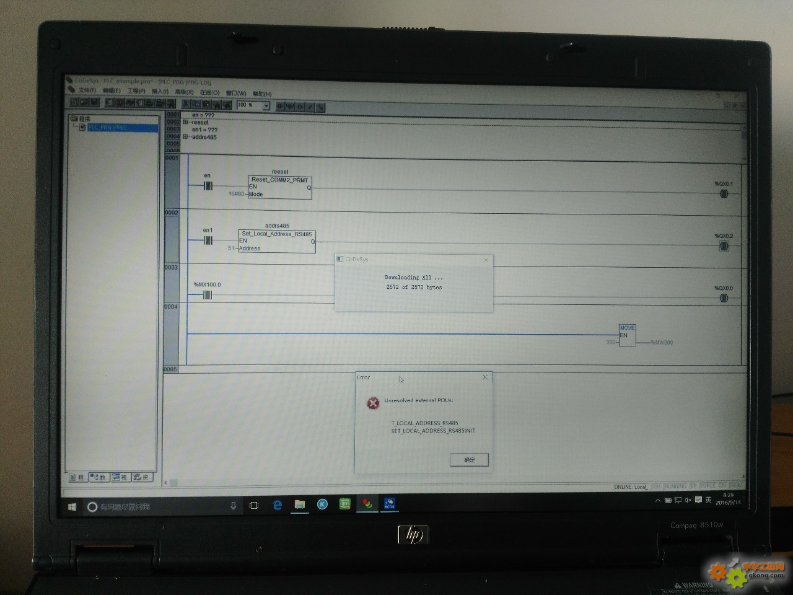The width and height of the screenshot is (793, 595).
Task: Open the 在线(O) Online menu
Action: point(209,92)
